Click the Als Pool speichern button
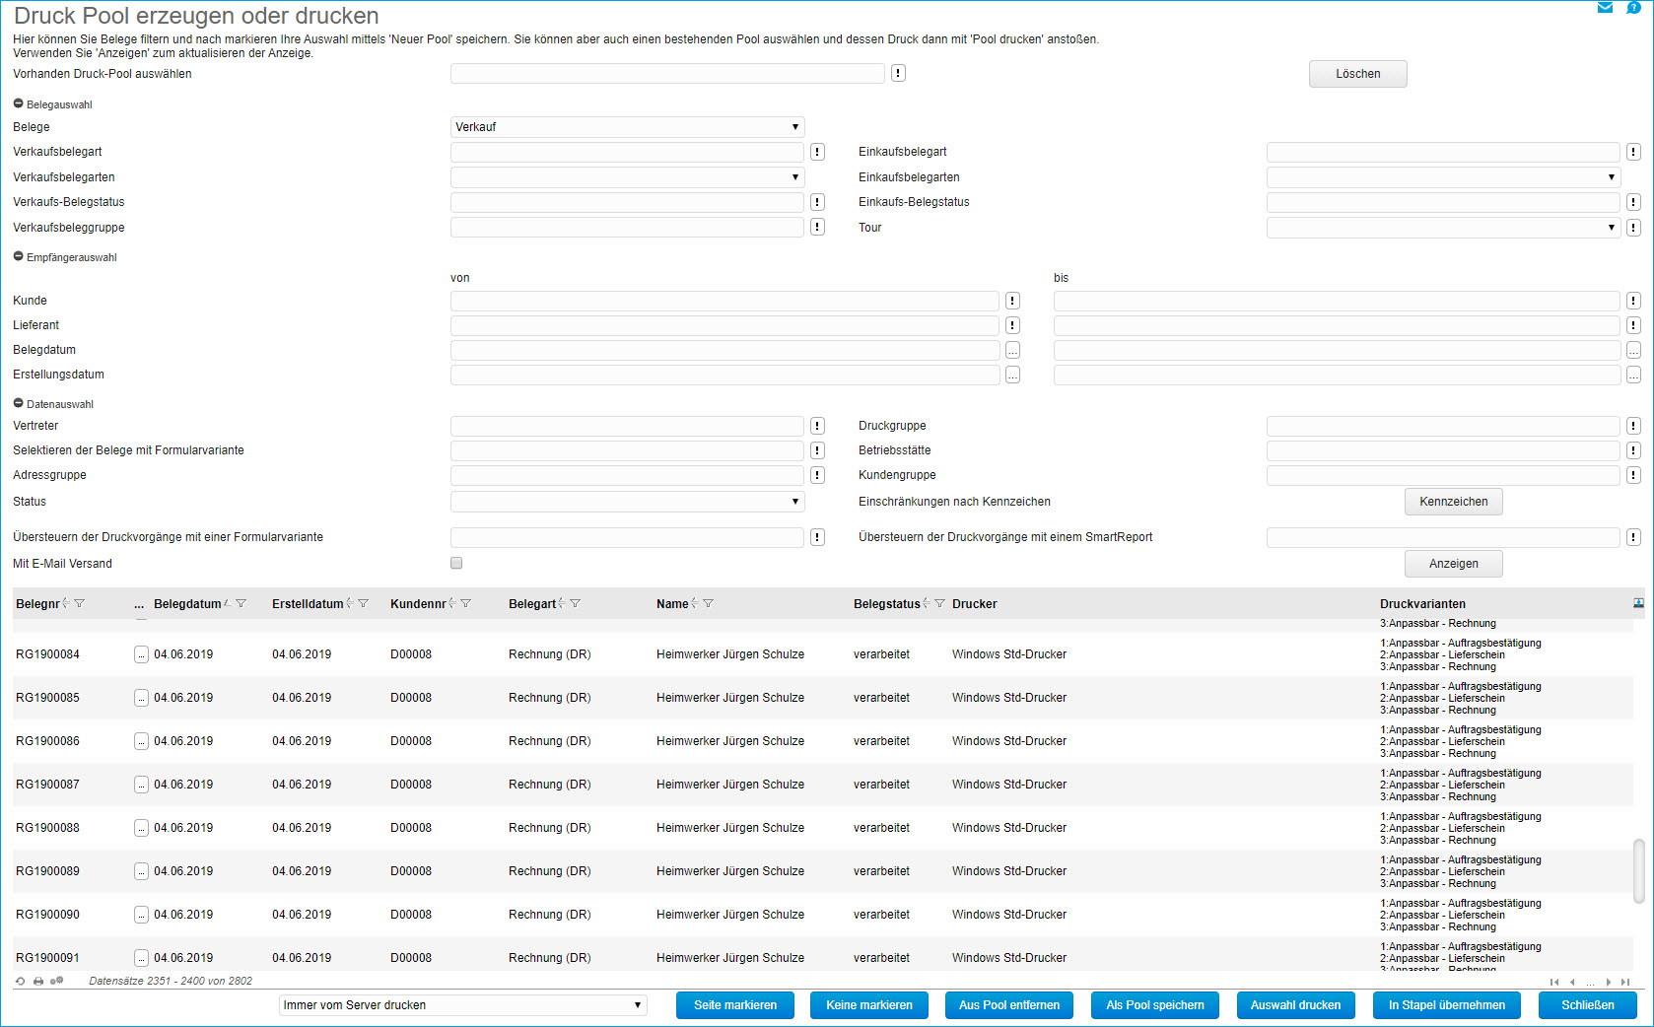 (1154, 1005)
